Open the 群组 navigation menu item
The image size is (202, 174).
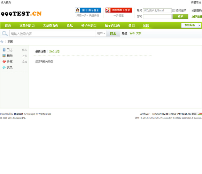(132, 25)
